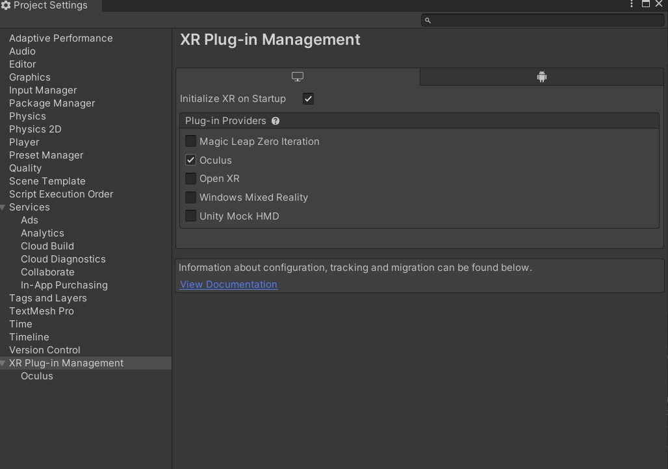Click the Project Settings gear icon

click(6, 5)
